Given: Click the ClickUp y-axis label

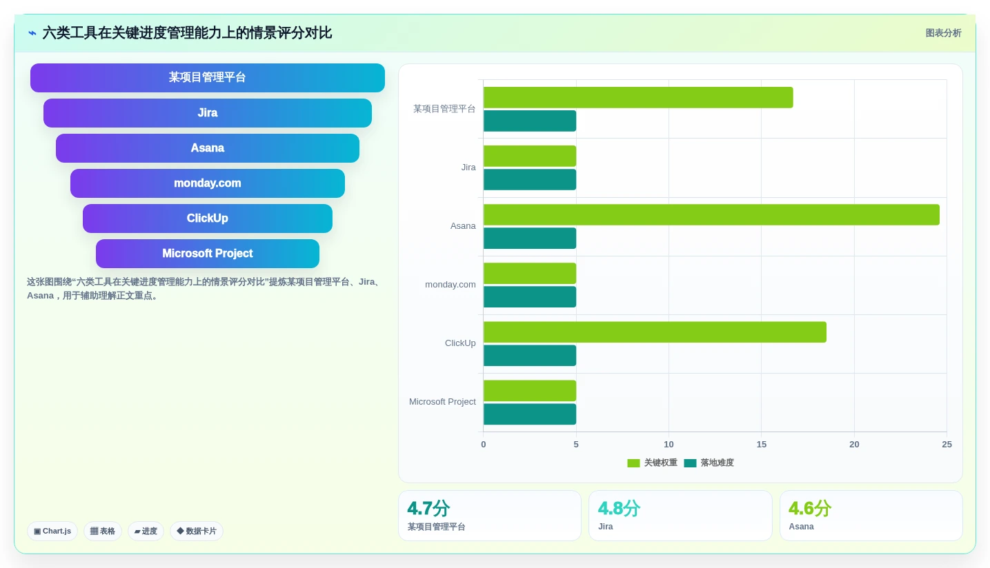Looking at the screenshot, I should click(x=460, y=343).
